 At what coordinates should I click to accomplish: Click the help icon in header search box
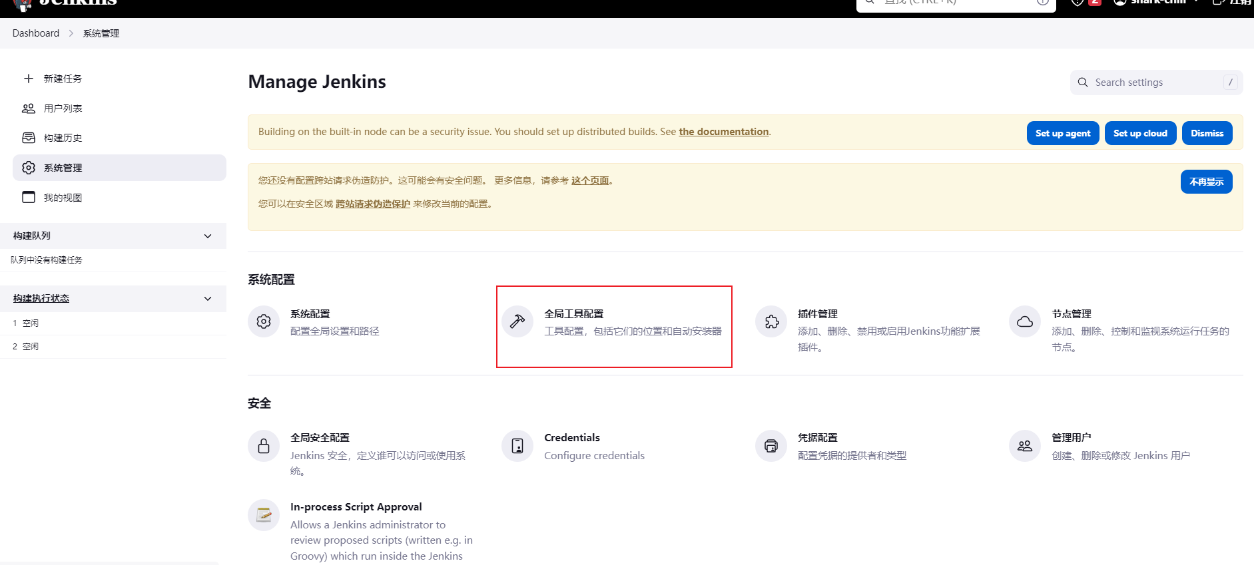point(1043,2)
